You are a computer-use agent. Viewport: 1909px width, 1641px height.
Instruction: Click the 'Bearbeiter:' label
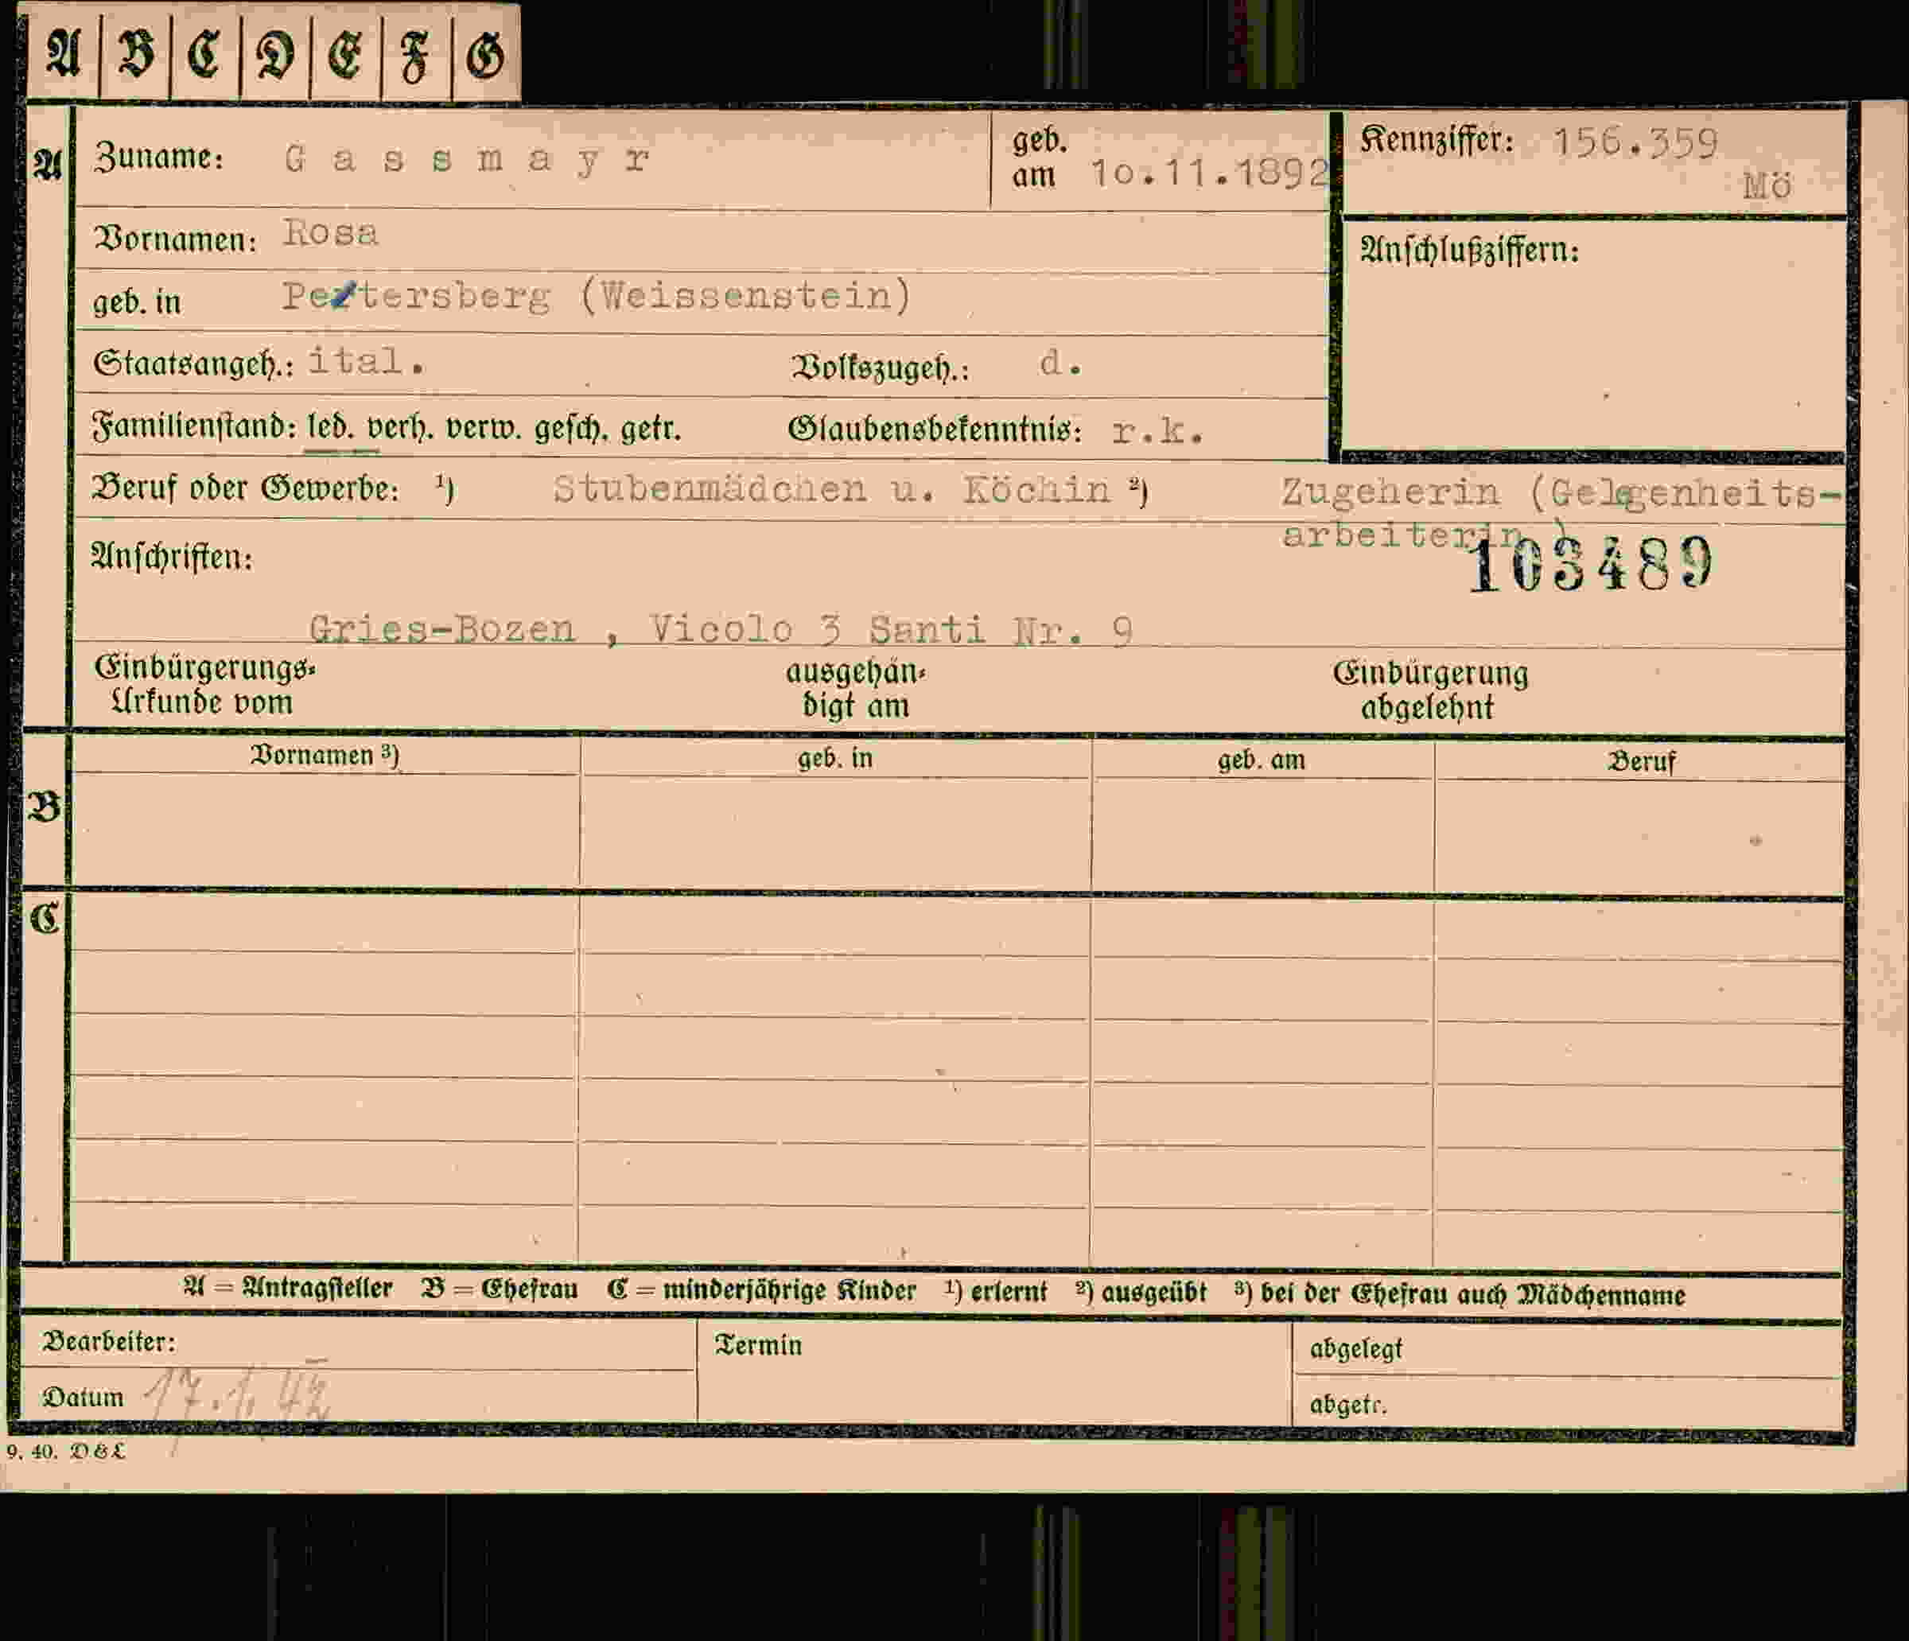(110, 1342)
